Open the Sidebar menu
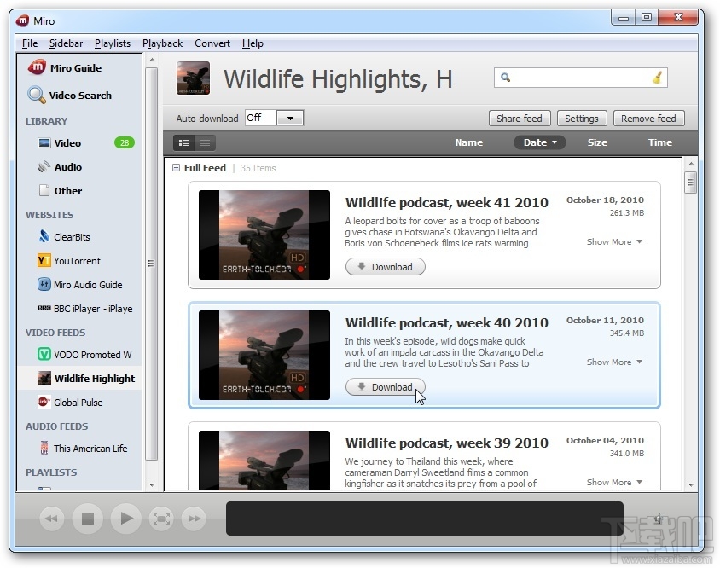The height and width of the screenshot is (568, 720). click(x=67, y=43)
